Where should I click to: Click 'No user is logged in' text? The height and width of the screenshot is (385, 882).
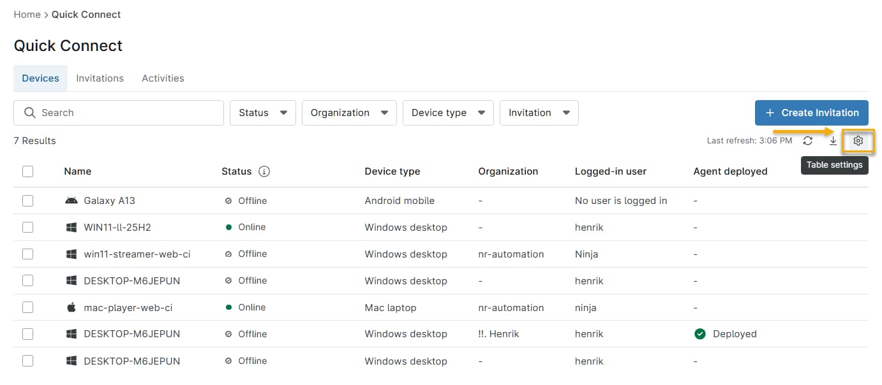pyautogui.click(x=621, y=201)
